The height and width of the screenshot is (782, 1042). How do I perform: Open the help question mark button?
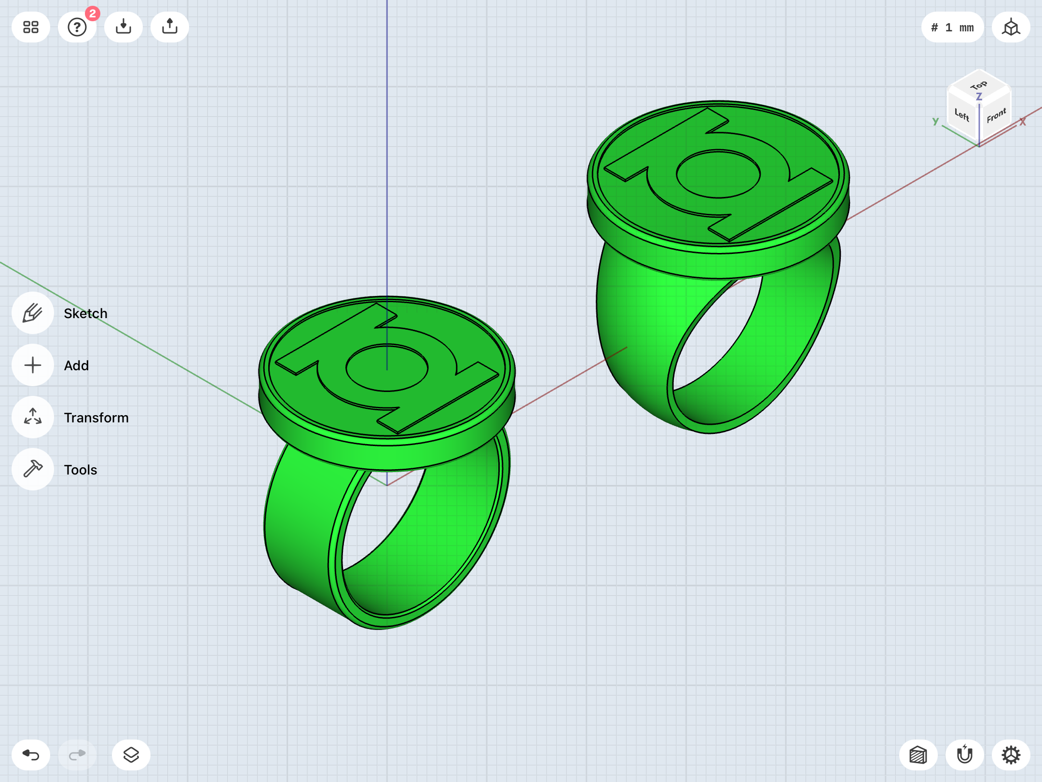[77, 27]
